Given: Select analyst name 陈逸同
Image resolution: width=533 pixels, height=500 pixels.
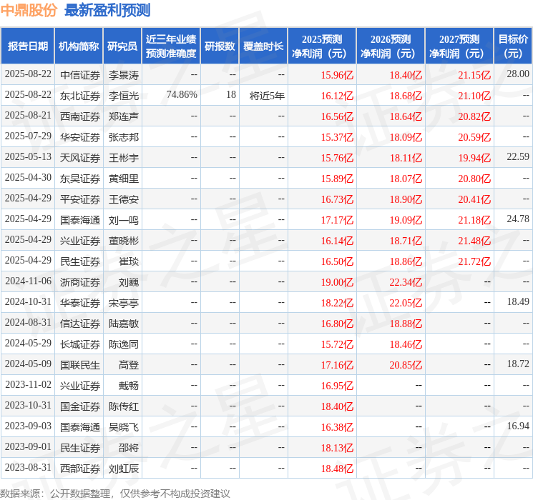Looking at the screenshot, I should [x=124, y=344].
